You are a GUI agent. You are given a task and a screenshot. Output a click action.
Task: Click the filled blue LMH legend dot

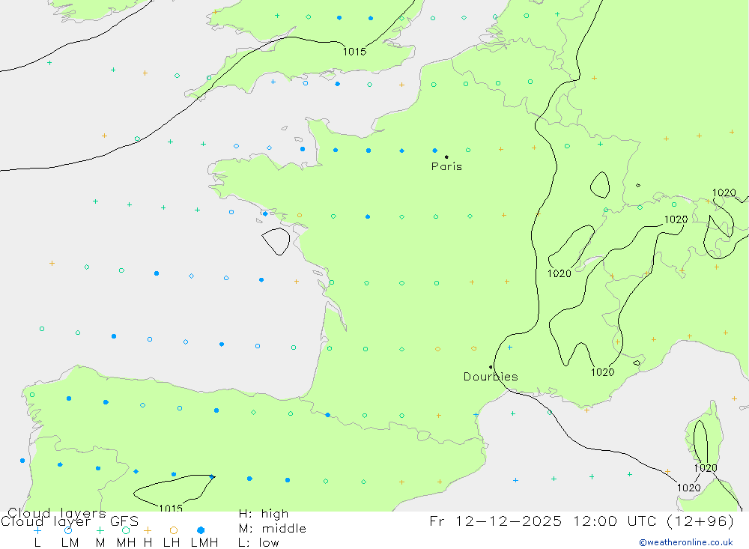pos(201,530)
